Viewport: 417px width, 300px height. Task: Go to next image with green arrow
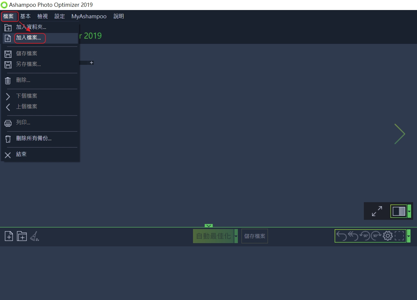(400, 134)
